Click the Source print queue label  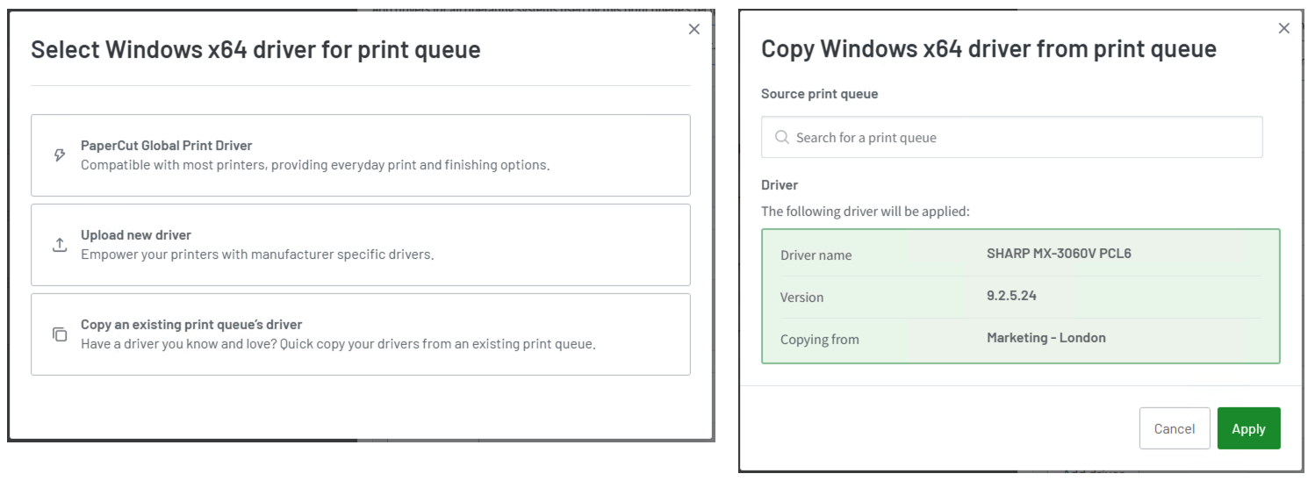819,94
